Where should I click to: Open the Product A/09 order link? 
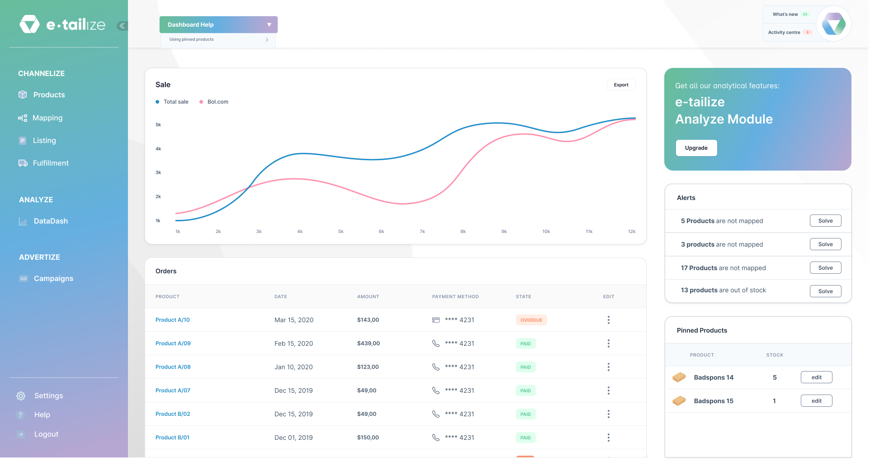click(x=173, y=343)
